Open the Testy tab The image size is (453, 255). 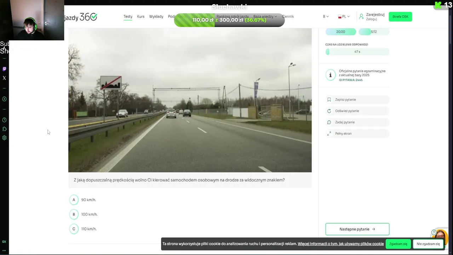pyautogui.click(x=128, y=17)
